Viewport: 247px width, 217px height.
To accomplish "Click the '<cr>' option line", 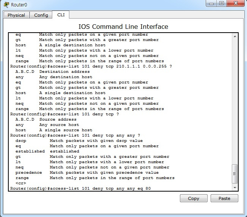I will (21, 183).
